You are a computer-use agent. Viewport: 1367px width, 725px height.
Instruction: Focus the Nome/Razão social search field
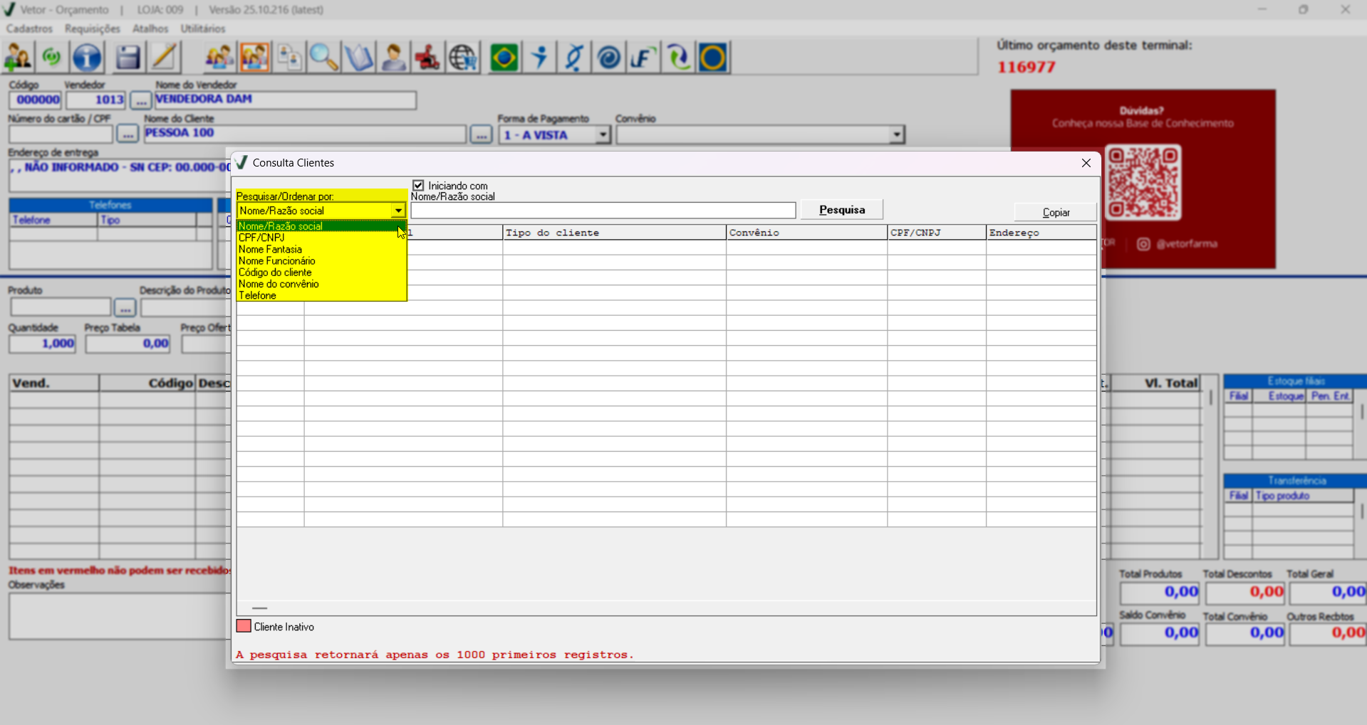click(x=603, y=211)
